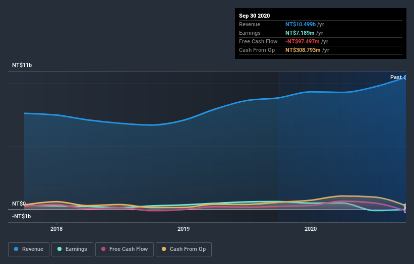
Task: Click the orange Cash From Op legend dot
Action: tap(164, 249)
